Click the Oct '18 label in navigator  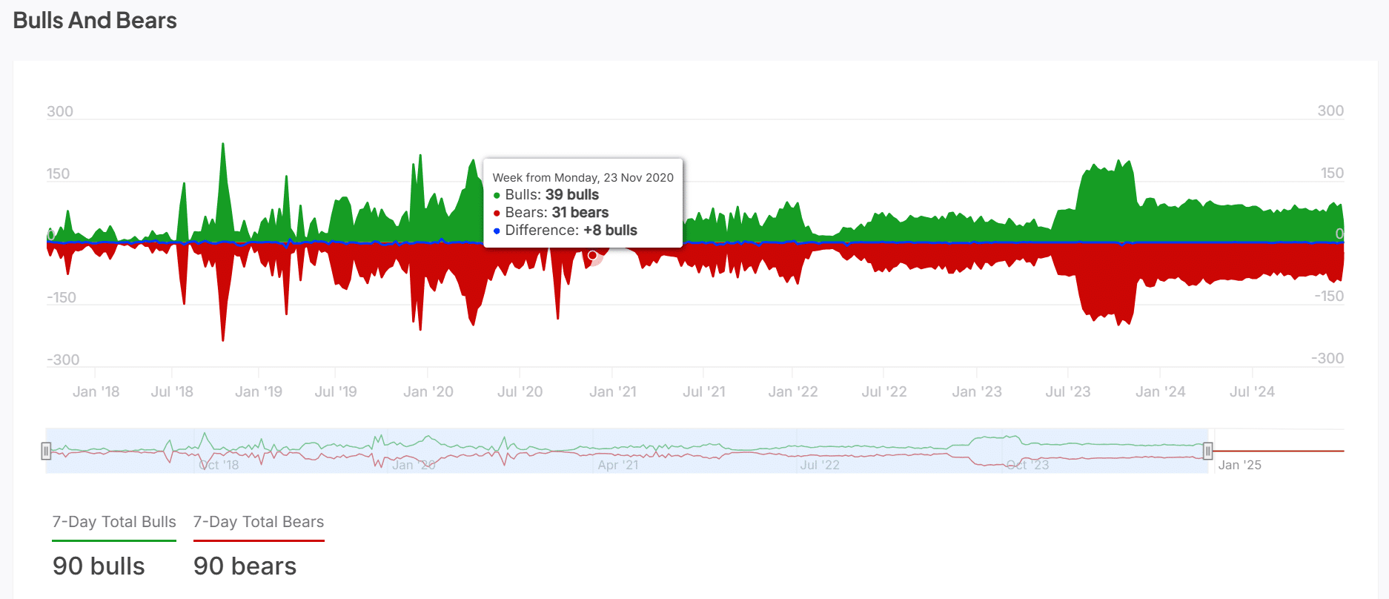(x=219, y=465)
